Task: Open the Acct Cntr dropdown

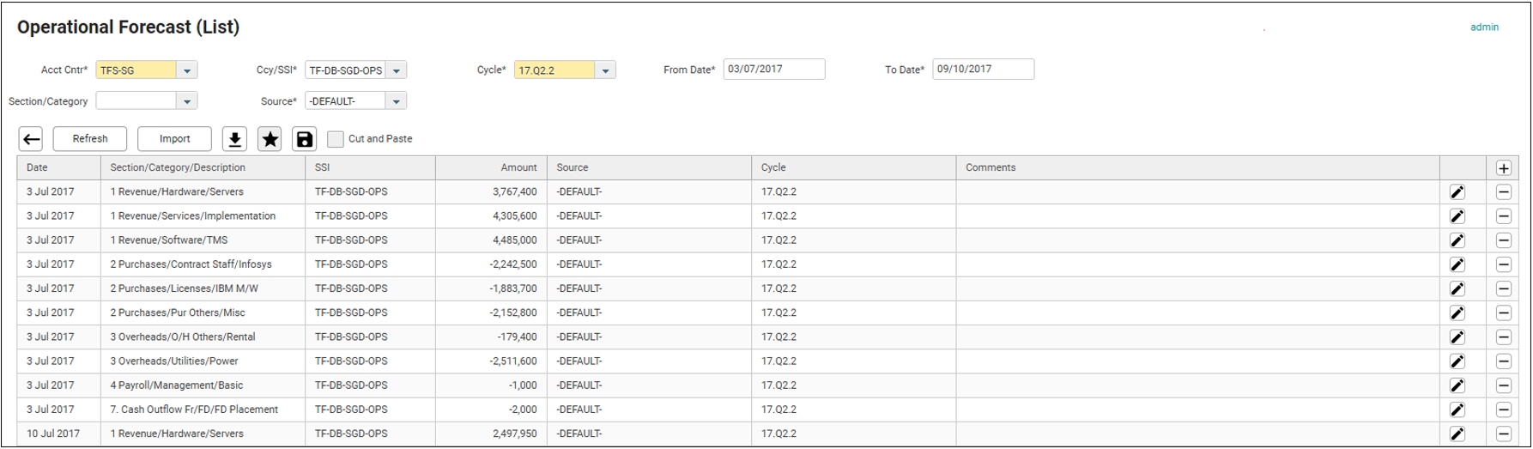Action: tap(187, 70)
